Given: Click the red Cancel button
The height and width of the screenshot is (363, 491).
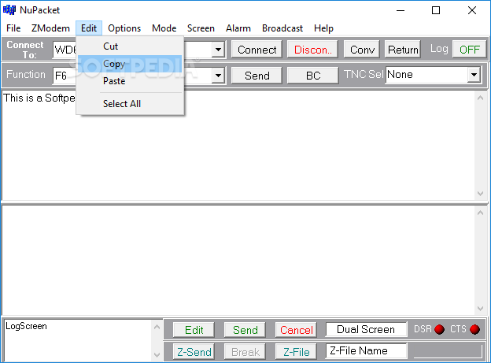Looking at the screenshot, I should pos(296,330).
